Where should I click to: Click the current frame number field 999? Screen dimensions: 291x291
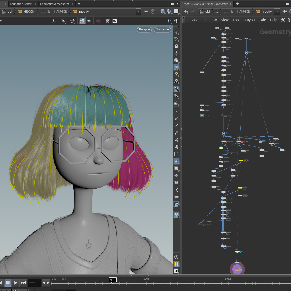coord(34,283)
